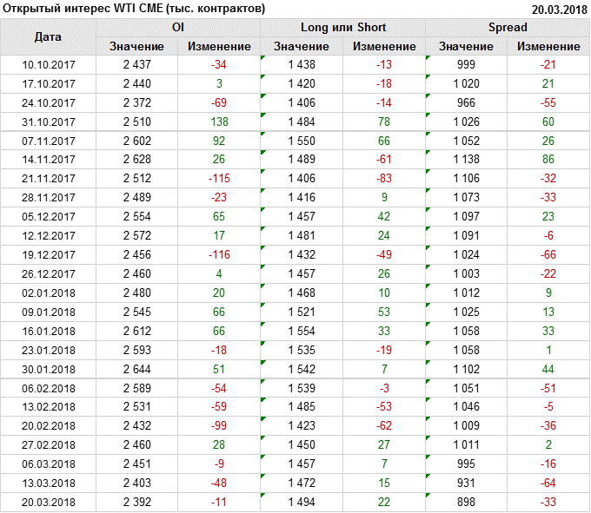Click Значение subheader under Long или Short

pyautogui.click(x=301, y=46)
